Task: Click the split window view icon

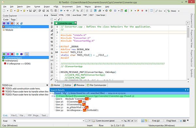Action: [151, 11]
